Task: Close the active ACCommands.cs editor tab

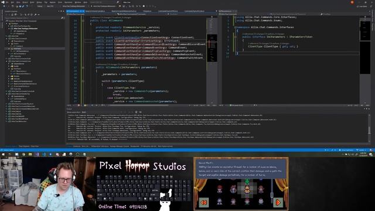Action: (83, 11)
